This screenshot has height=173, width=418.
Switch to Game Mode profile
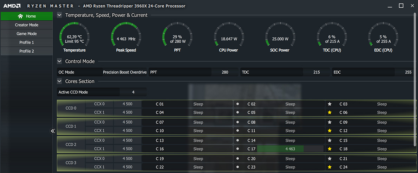[x=26, y=34]
